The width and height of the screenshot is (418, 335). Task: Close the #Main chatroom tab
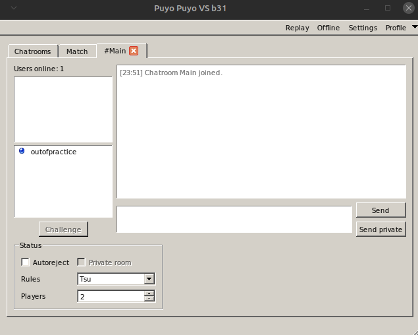(x=134, y=51)
